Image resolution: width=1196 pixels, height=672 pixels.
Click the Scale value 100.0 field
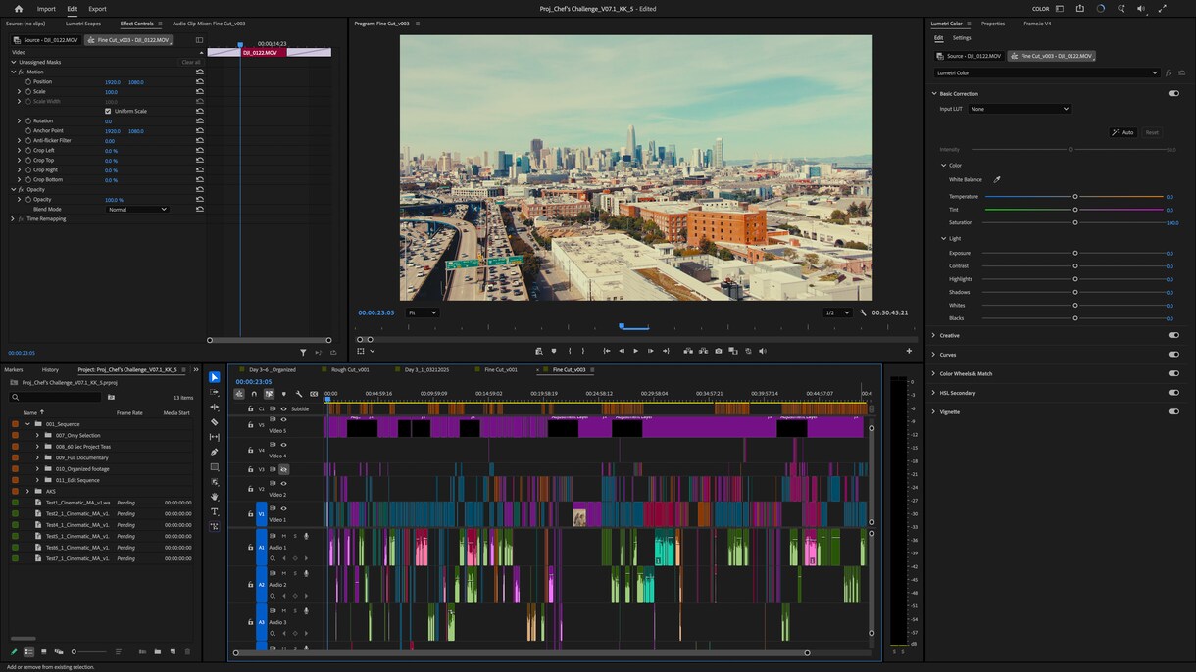(x=111, y=92)
